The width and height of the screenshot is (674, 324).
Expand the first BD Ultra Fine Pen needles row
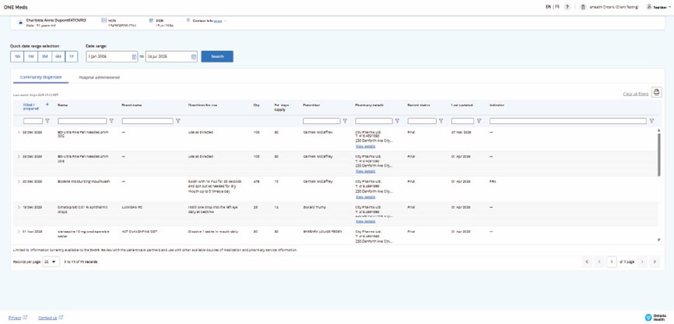[19, 133]
